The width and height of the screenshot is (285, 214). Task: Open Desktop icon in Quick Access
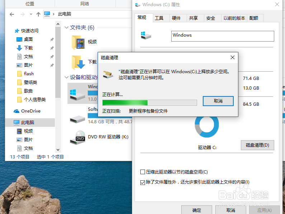tap(19, 39)
